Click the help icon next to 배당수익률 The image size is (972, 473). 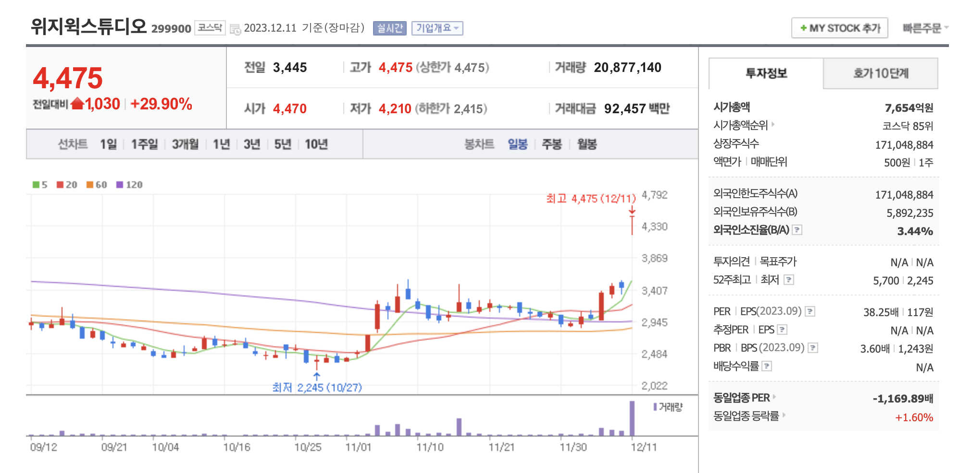coord(767,366)
